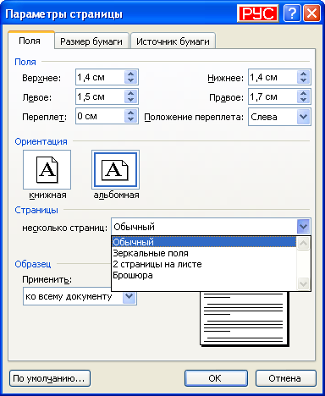This screenshot has width=325, height=396.
Task: Click the page preview thumbnail in Образец
Action: click(244, 318)
